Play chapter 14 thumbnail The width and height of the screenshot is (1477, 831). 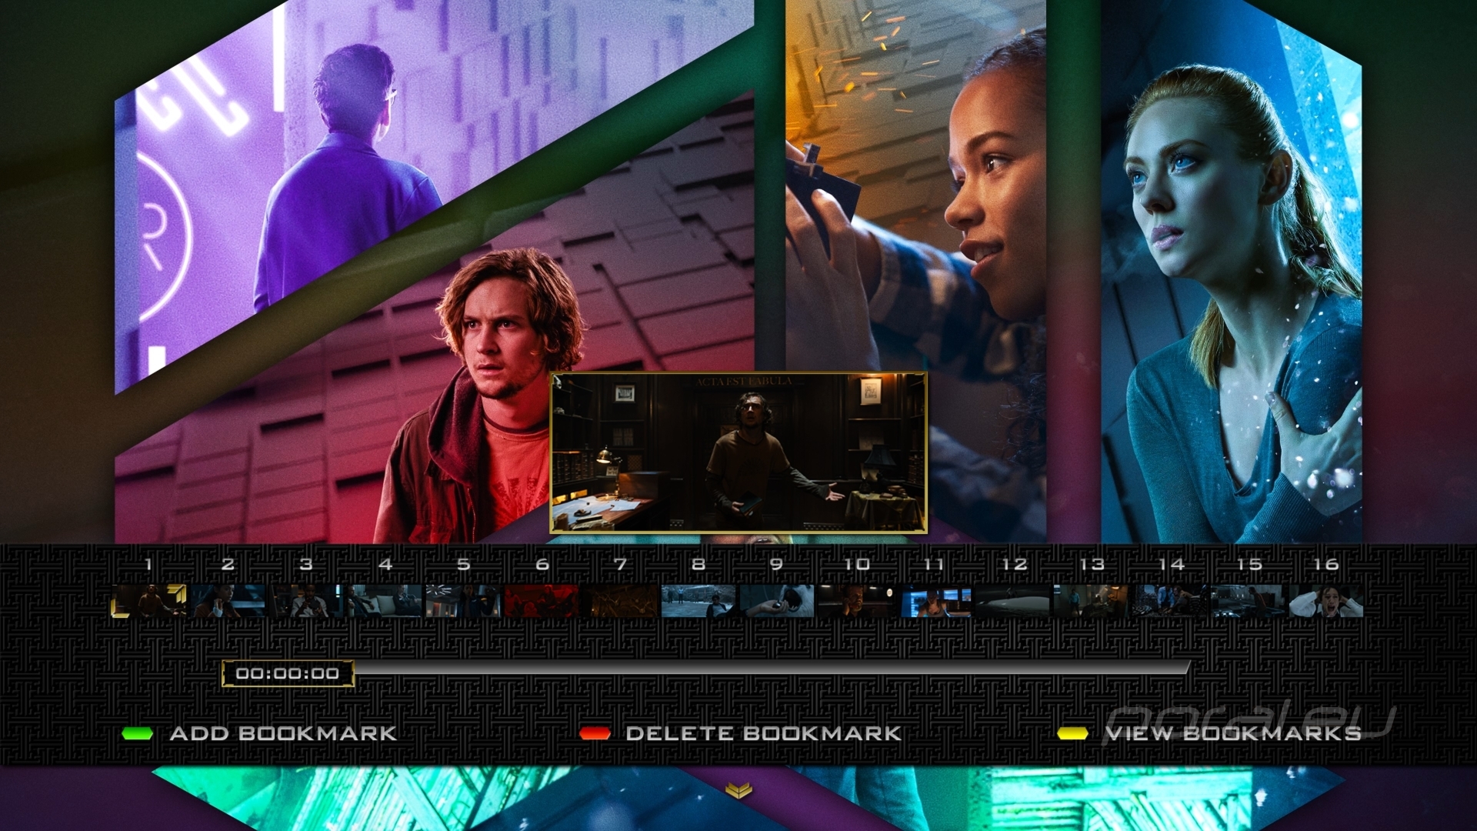1170,601
